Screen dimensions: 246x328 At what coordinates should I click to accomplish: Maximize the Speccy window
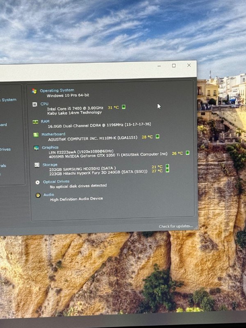(174, 66)
